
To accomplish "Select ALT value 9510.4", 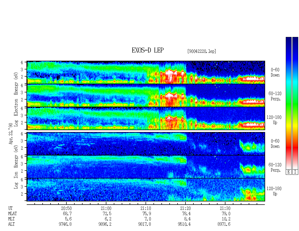I will coord(184,224).
